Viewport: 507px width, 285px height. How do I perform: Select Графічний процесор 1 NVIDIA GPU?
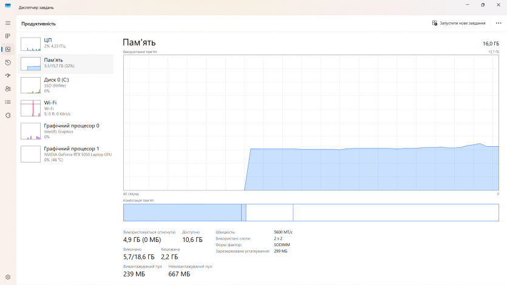pyautogui.click(x=66, y=153)
